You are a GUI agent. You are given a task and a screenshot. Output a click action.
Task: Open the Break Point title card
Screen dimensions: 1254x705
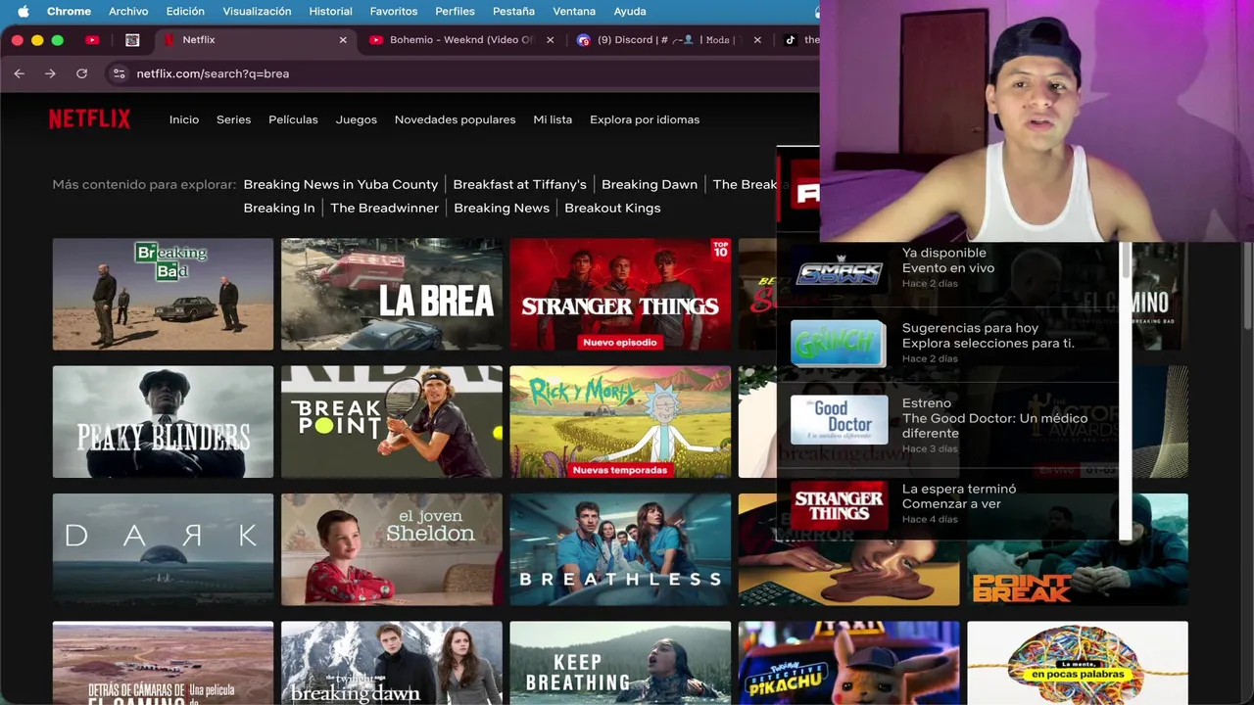392,422
